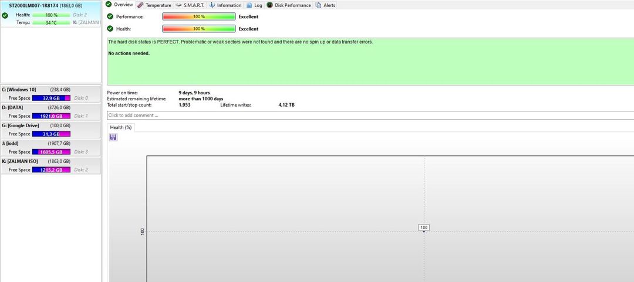Click the 'more than 1000 days' lifetime value

(201, 99)
